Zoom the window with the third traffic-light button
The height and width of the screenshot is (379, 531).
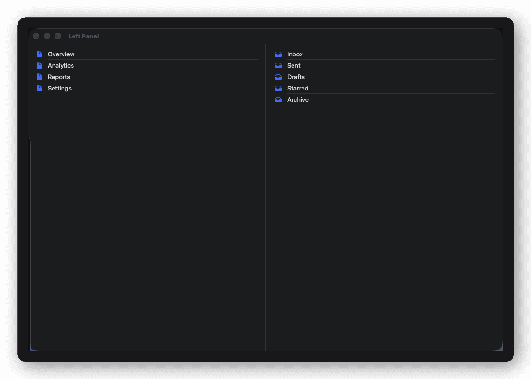click(58, 36)
